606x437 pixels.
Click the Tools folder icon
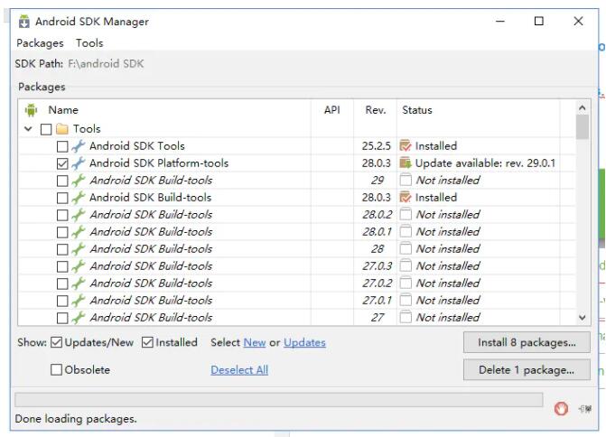tap(61, 129)
